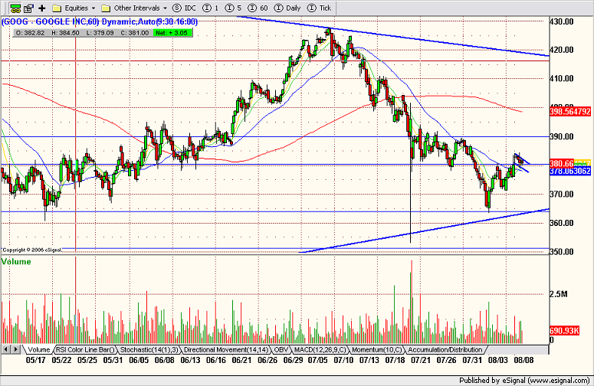Select the IDC symbol button
Viewport: 594px width, 386px height.
(x=184, y=8)
